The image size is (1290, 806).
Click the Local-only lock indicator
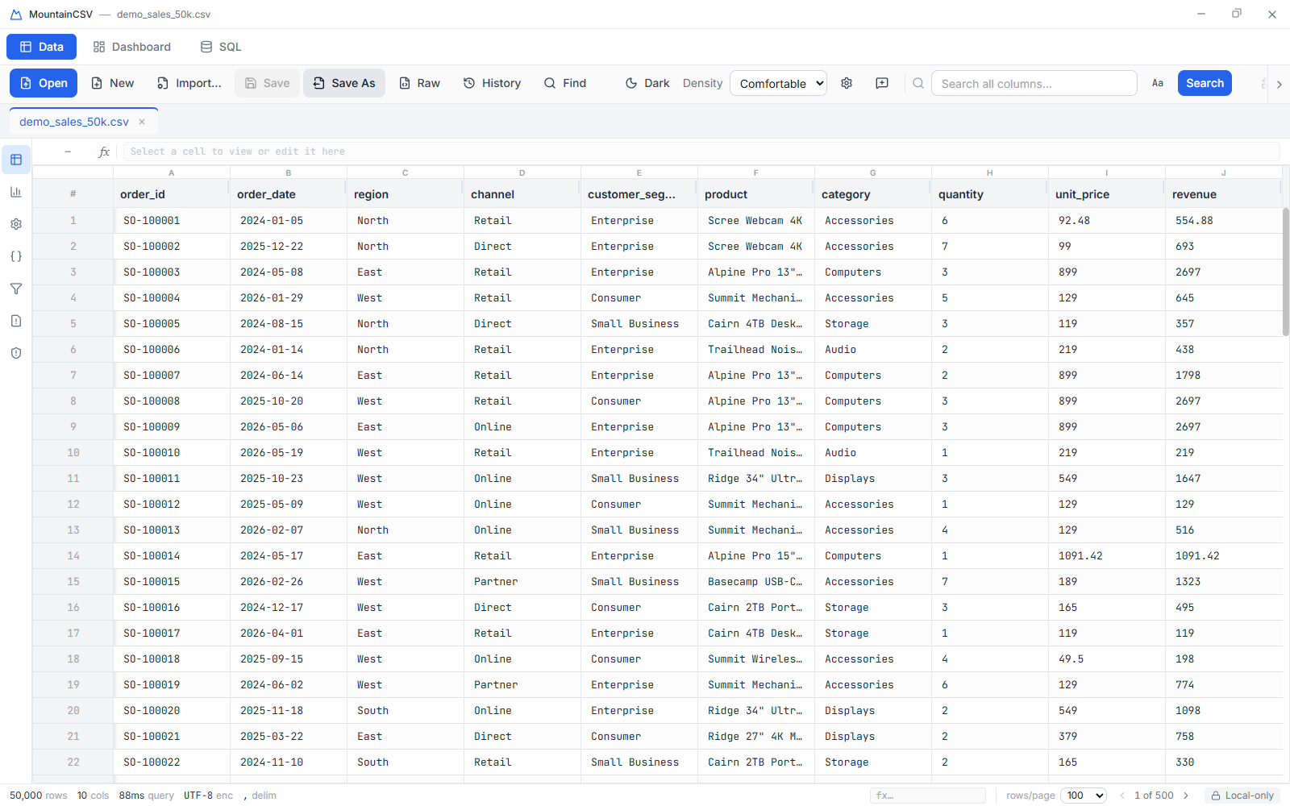[1242, 796]
